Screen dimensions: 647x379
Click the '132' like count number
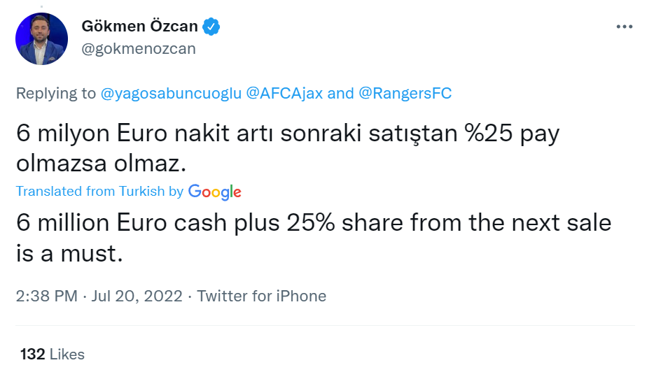point(33,355)
